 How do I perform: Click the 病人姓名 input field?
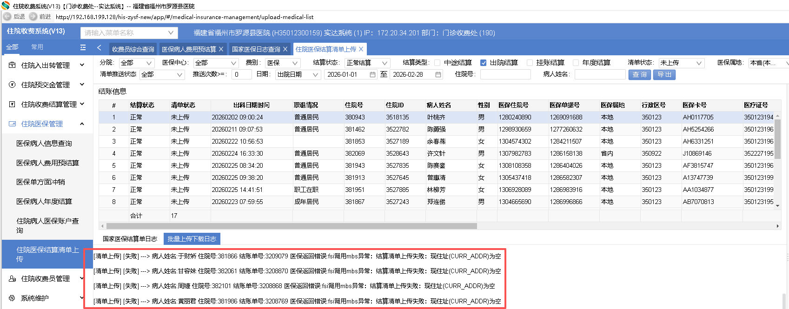point(600,74)
